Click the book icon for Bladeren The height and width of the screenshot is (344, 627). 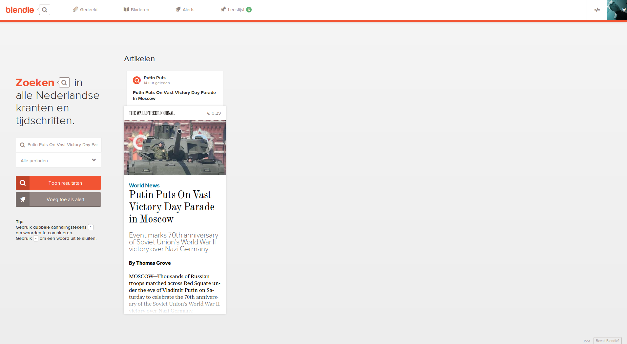tap(126, 10)
